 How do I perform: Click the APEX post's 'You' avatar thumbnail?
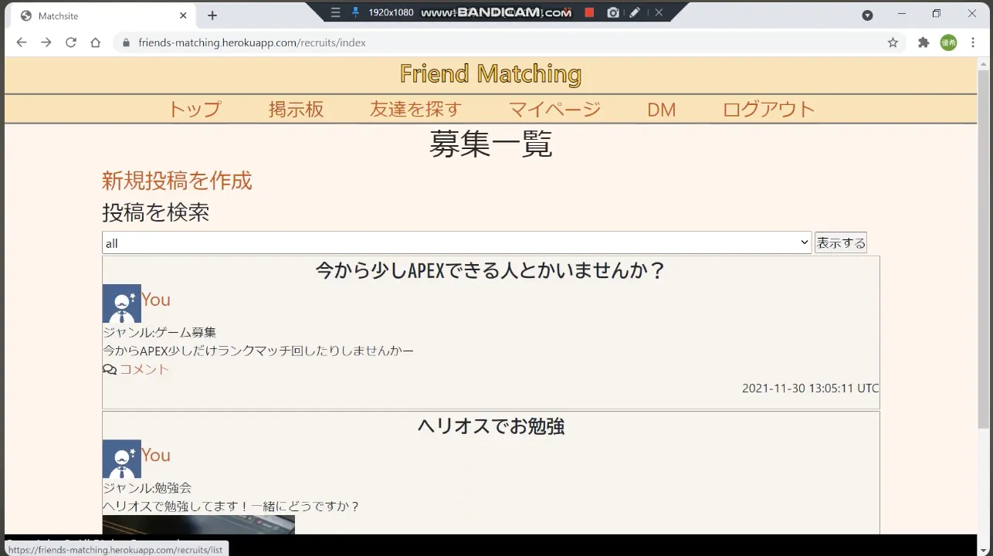121,303
